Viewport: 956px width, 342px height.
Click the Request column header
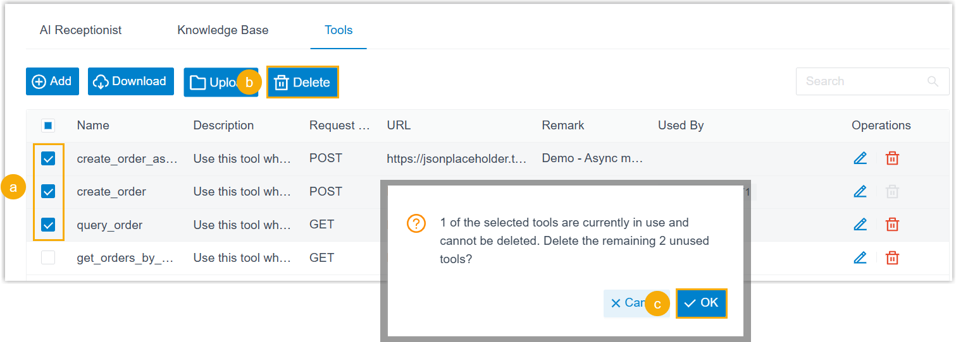point(340,126)
